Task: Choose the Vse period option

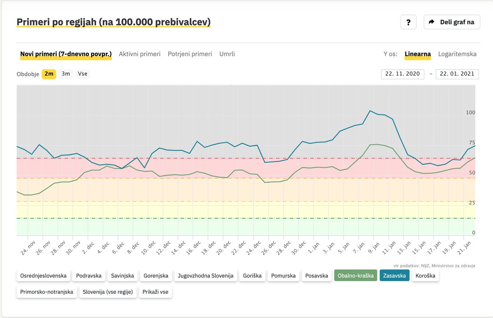Action: tap(83, 74)
